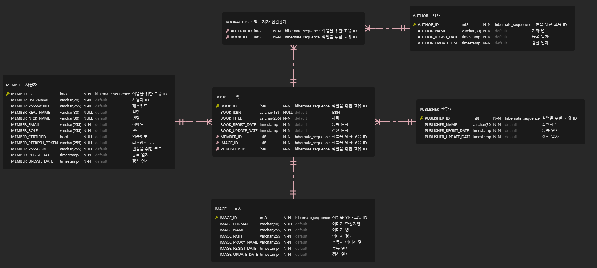
Task: Click the pink foreign key icon of PUBLISHER_ID in BOOK
Action: 217,149
